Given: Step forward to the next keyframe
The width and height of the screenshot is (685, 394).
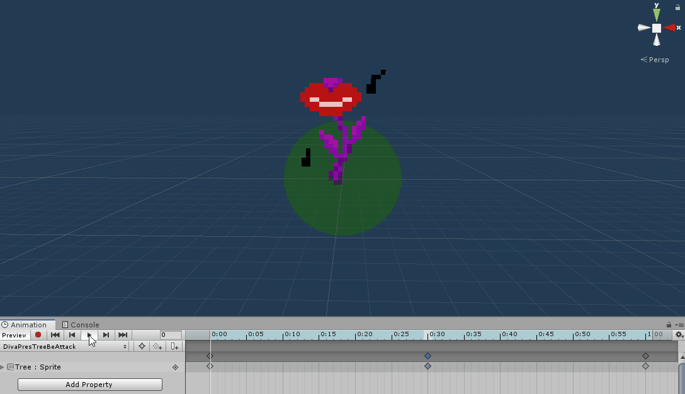Looking at the screenshot, I should (x=106, y=335).
